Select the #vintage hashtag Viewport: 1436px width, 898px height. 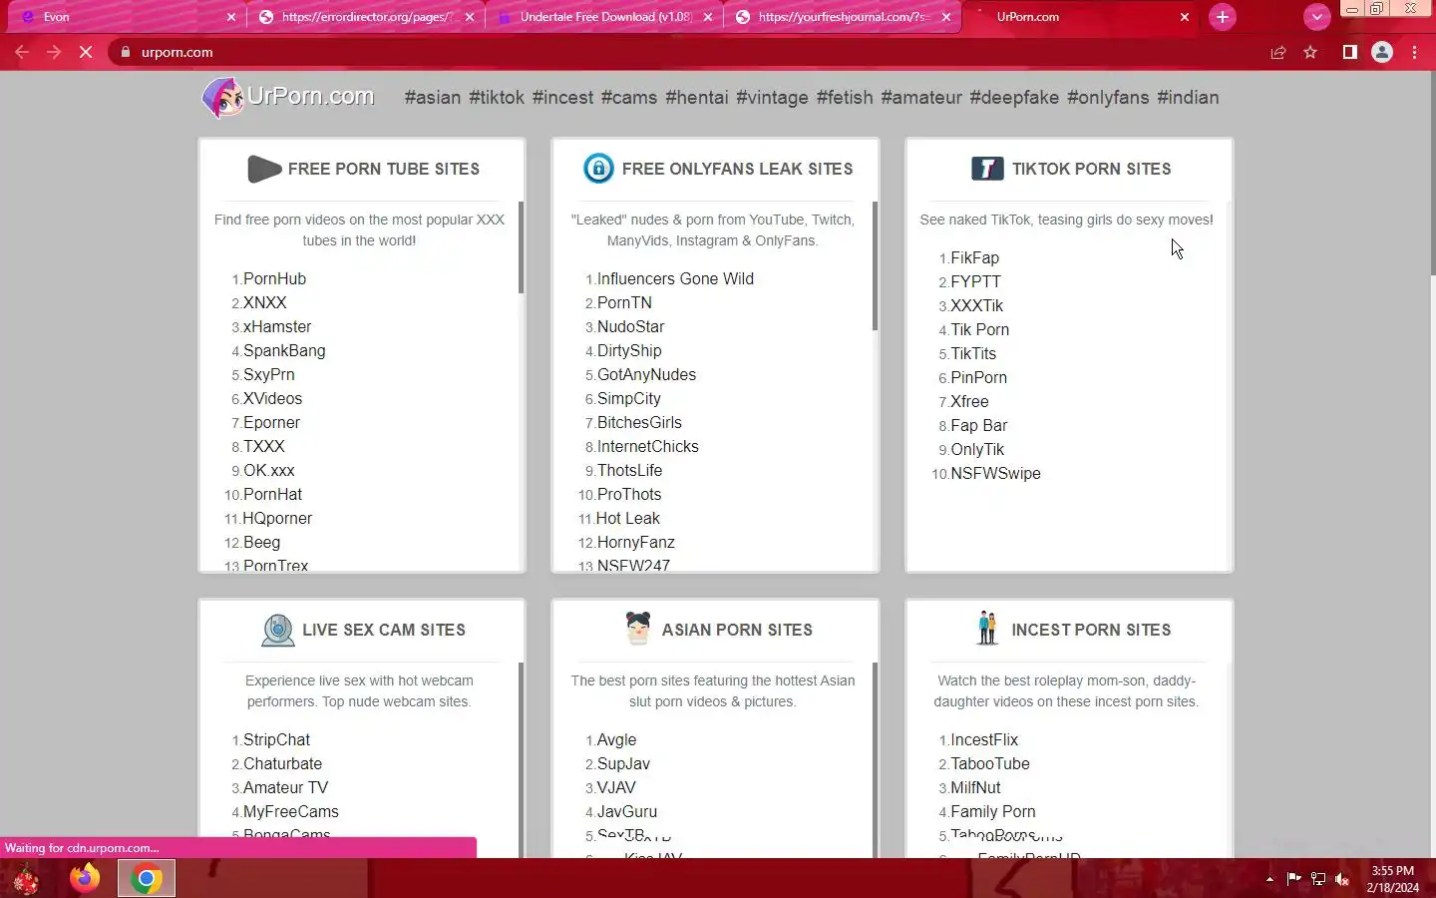tap(773, 98)
